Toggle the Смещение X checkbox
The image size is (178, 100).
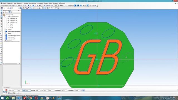point(55,90)
